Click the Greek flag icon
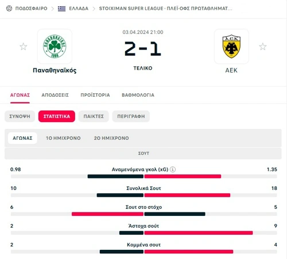Viewport: 287px width, 259px height. point(61,9)
